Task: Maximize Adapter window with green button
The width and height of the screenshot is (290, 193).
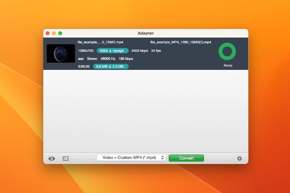Action: pos(60,33)
